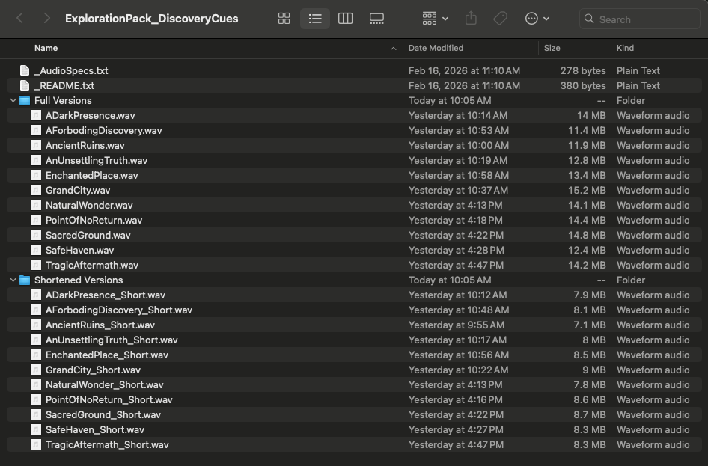Sort by the Size column header
Viewport: 708px width, 466px height.
pos(552,48)
